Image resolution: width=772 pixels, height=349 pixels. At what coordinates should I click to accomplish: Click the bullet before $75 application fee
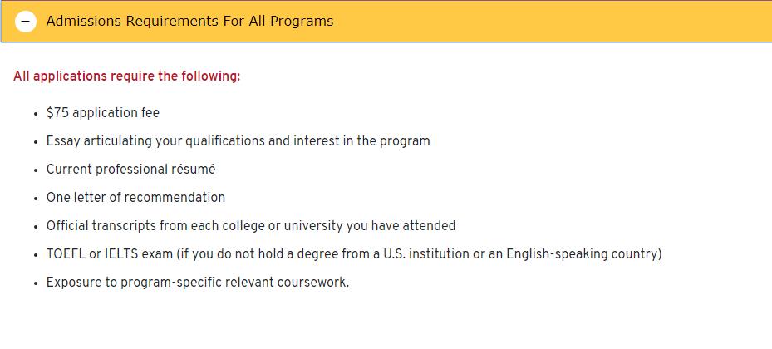tap(36, 114)
